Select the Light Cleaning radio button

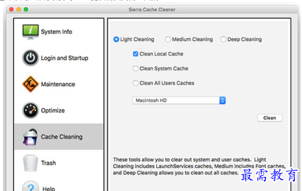pyautogui.click(x=116, y=39)
